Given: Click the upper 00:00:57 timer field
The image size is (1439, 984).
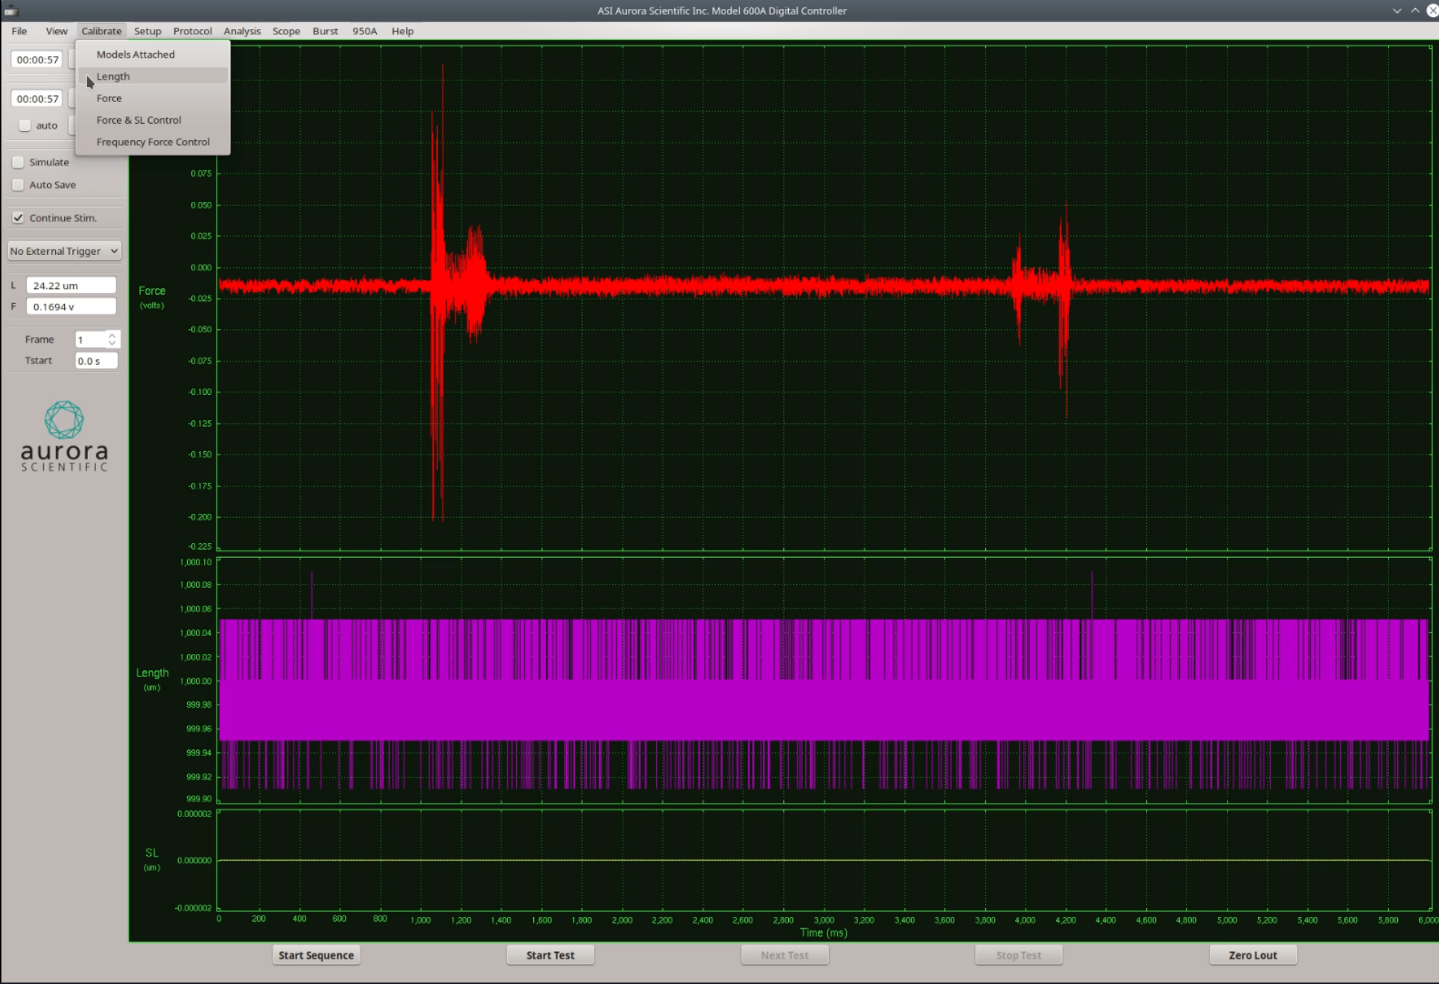Looking at the screenshot, I should click(x=36, y=60).
